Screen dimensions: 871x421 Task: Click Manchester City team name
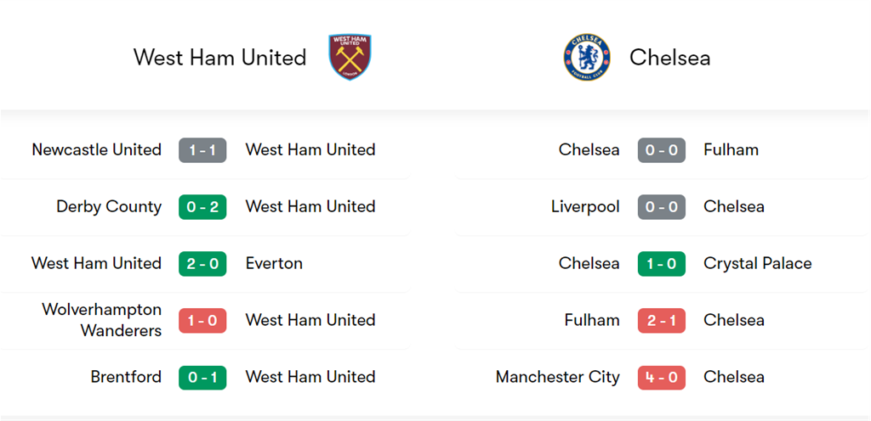click(x=557, y=378)
